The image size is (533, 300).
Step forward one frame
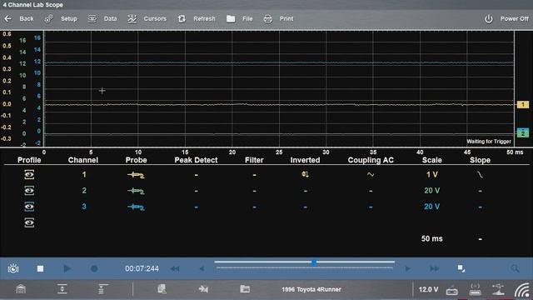(x=407, y=268)
